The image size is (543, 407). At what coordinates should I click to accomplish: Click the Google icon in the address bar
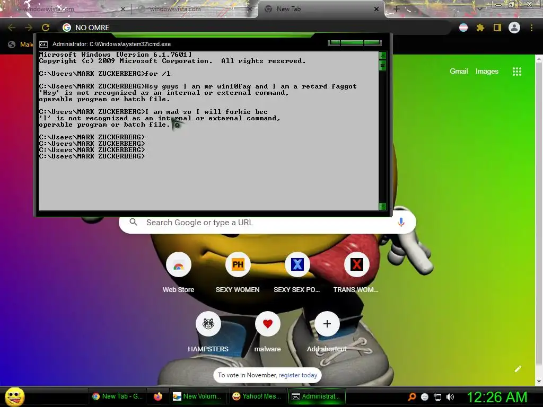pos(67,28)
